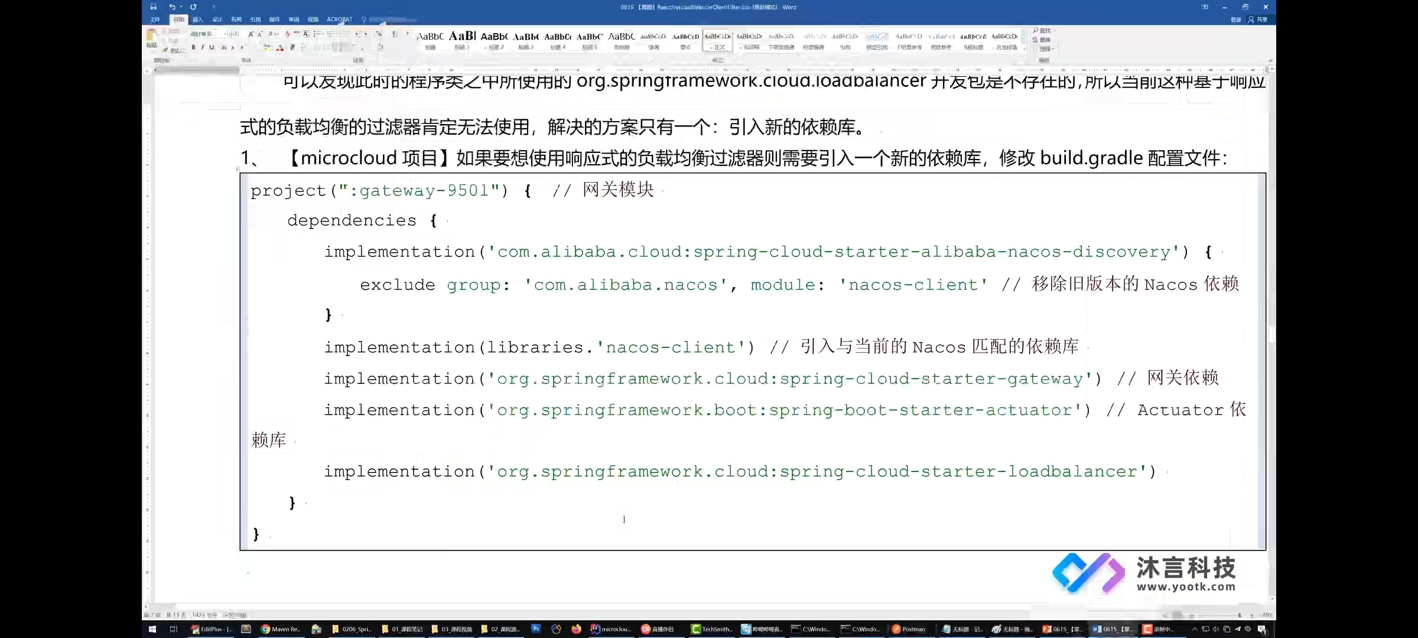
Task: Click the 粘贴 (Paste) button
Action: tap(152, 39)
